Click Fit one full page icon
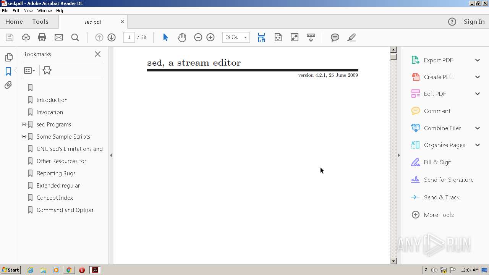Image resolution: width=489 pixels, height=275 pixels. 278,37
